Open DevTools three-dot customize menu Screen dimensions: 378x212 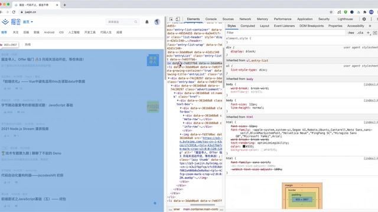[x=372, y=19]
